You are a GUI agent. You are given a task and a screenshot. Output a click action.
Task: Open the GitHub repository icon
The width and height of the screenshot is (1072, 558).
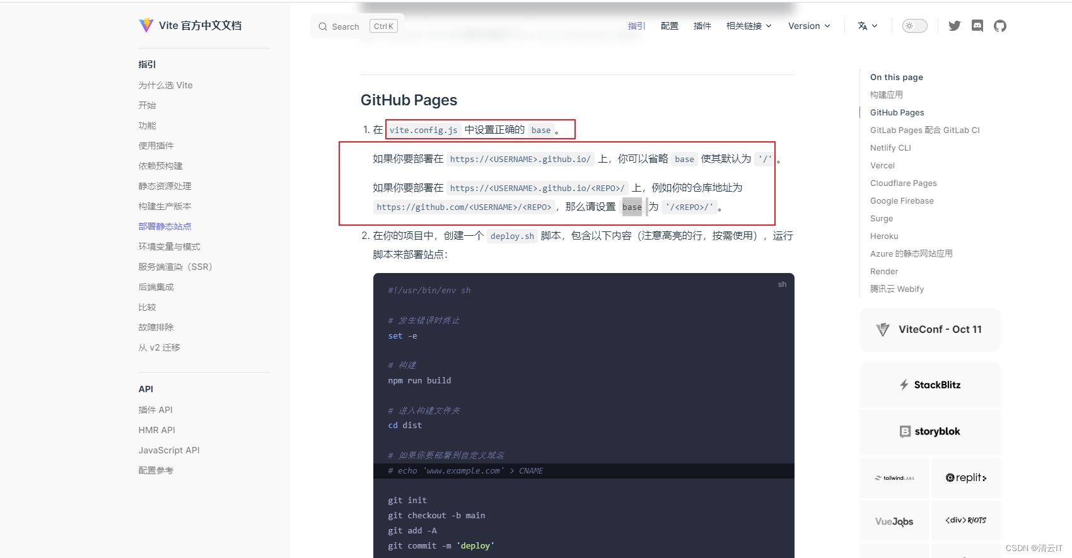point(1000,26)
